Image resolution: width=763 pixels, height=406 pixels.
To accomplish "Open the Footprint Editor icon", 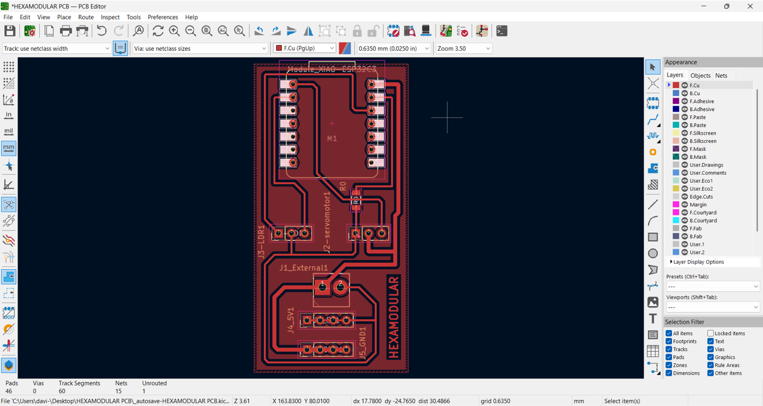I will coord(393,31).
